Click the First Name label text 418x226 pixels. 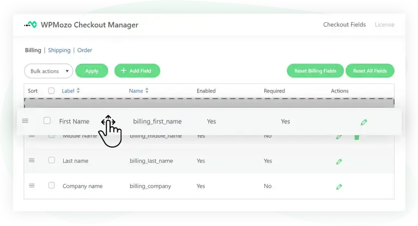[x=74, y=121]
